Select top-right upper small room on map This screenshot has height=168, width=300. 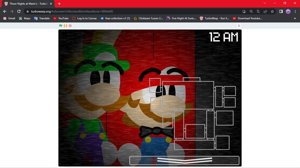(x=230, y=91)
